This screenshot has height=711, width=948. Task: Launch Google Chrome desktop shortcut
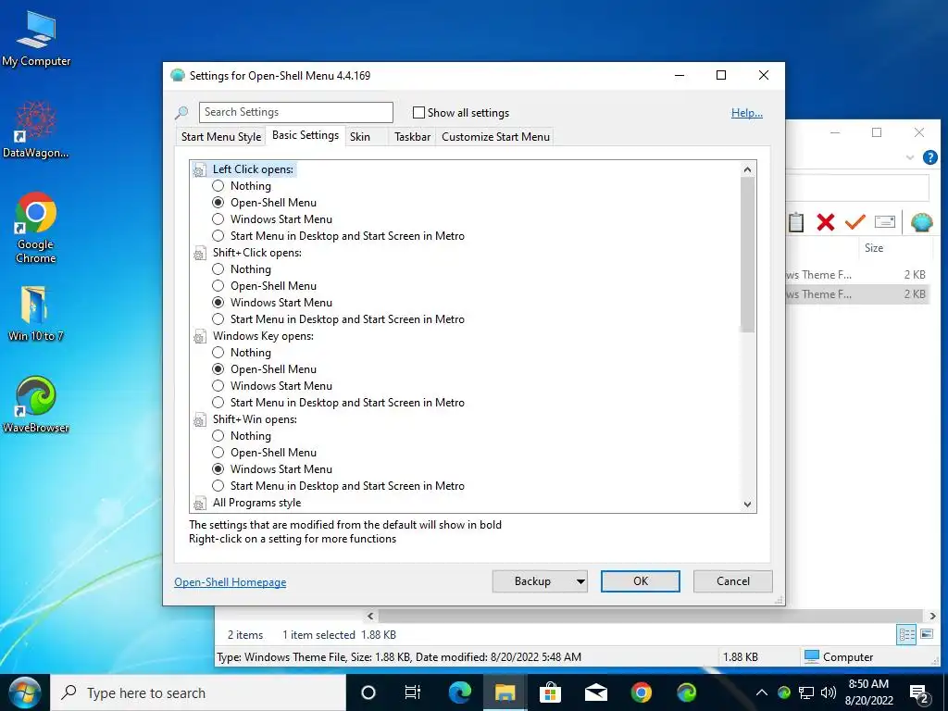pyautogui.click(x=36, y=228)
